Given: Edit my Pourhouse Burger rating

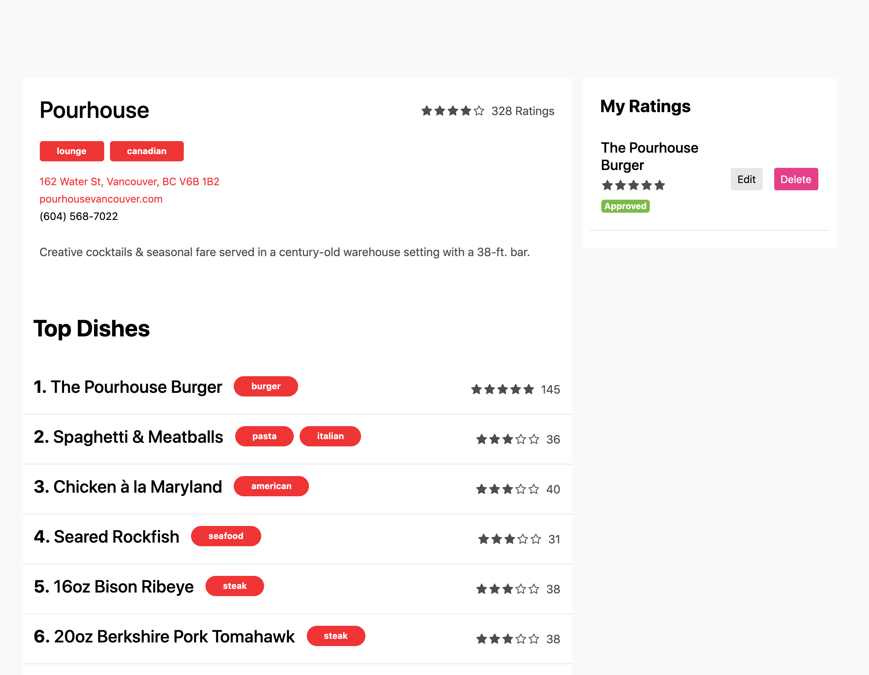Looking at the screenshot, I should point(746,179).
